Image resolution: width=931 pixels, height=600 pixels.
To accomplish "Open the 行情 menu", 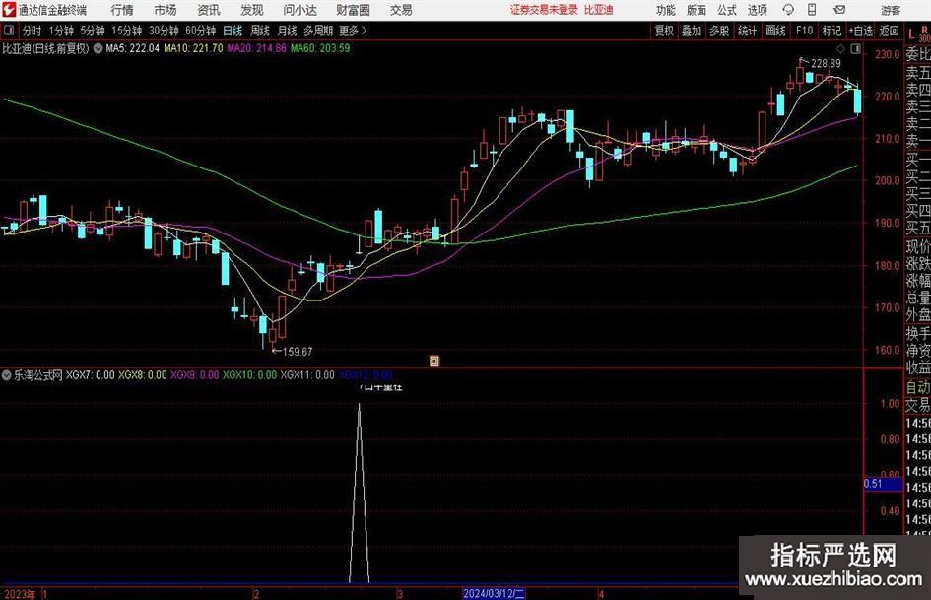I will tap(122, 10).
